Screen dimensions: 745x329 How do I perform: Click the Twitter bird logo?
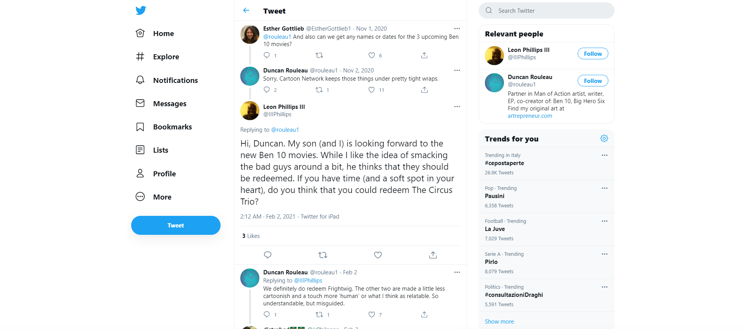[141, 10]
